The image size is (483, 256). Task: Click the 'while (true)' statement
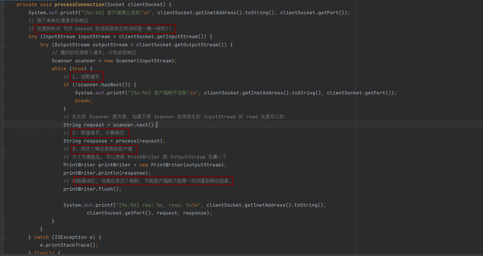coord(69,69)
